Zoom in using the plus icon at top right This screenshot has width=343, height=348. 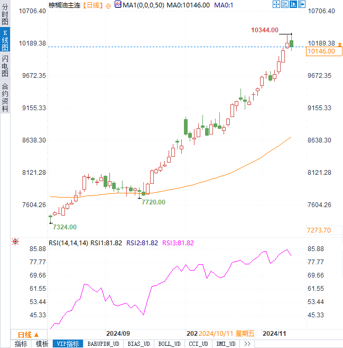[285, 4]
